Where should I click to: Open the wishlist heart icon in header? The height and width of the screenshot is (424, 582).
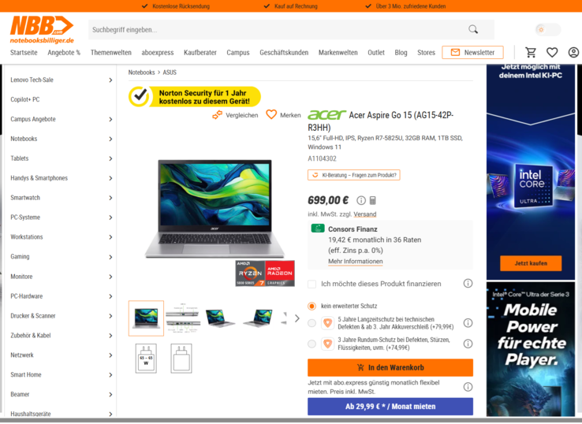click(x=552, y=52)
